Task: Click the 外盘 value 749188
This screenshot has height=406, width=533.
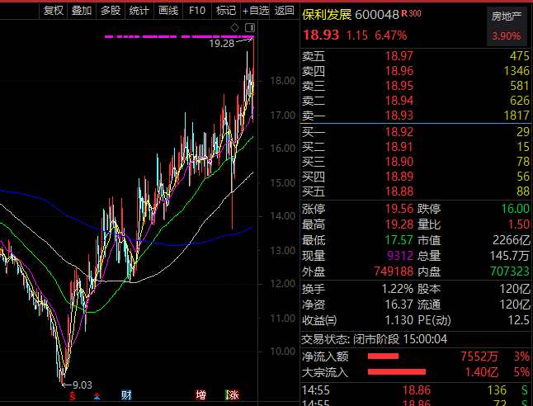Action: [394, 271]
